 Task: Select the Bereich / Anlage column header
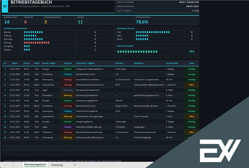[x=49, y=63]
